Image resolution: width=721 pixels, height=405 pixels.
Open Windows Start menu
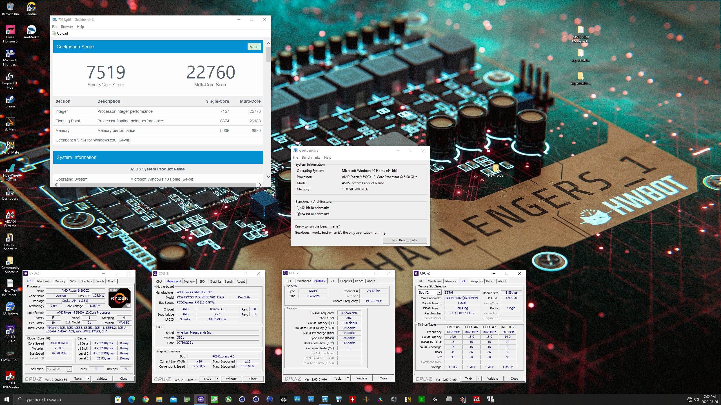pyautogui.click(x=7, y=399)
